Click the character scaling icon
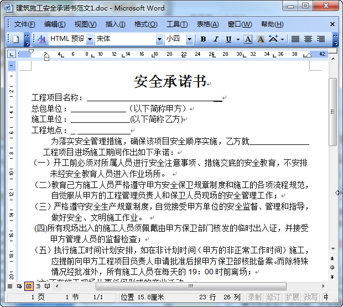 coord(273,39)
